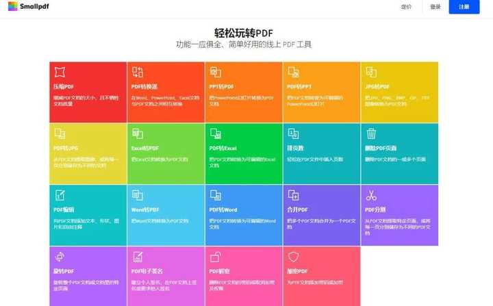Image resolution: width=493 pixels, height=306 pixels.
Task: Open the PDF转Excel title
Action: click(x=223, y=148)
